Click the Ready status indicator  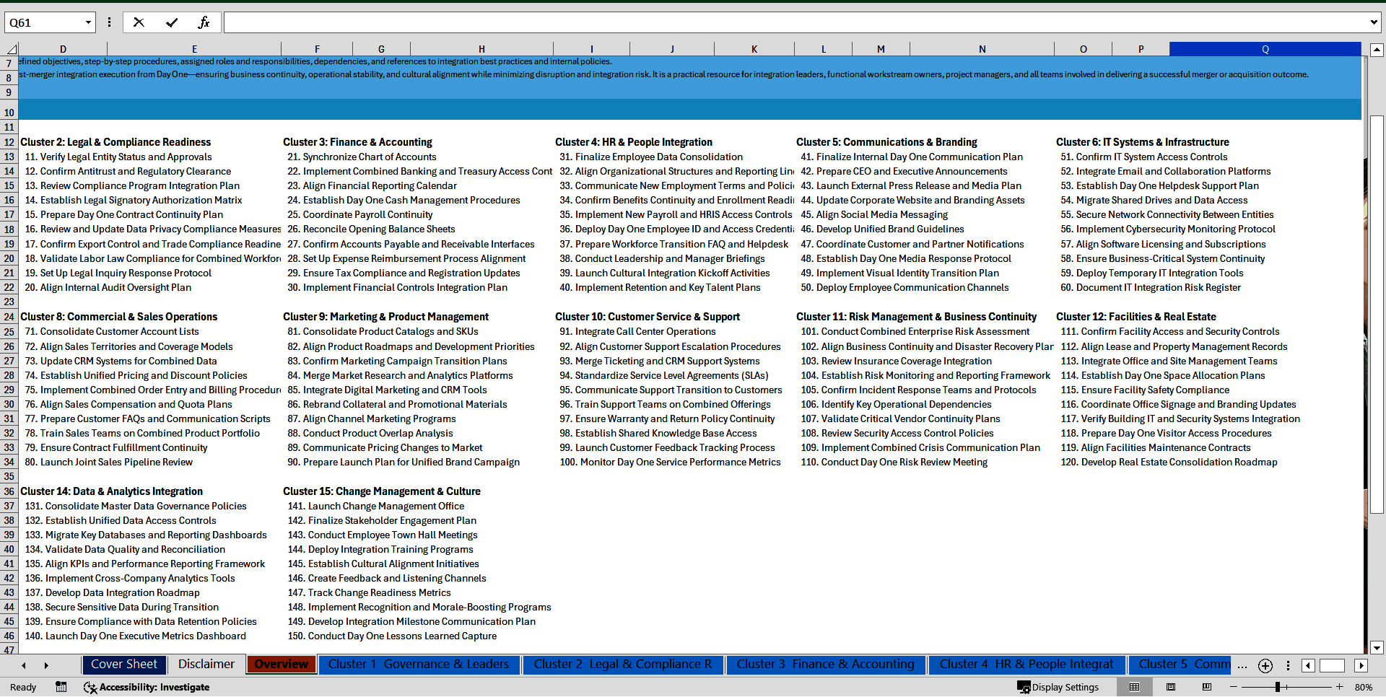click(22, 687)
